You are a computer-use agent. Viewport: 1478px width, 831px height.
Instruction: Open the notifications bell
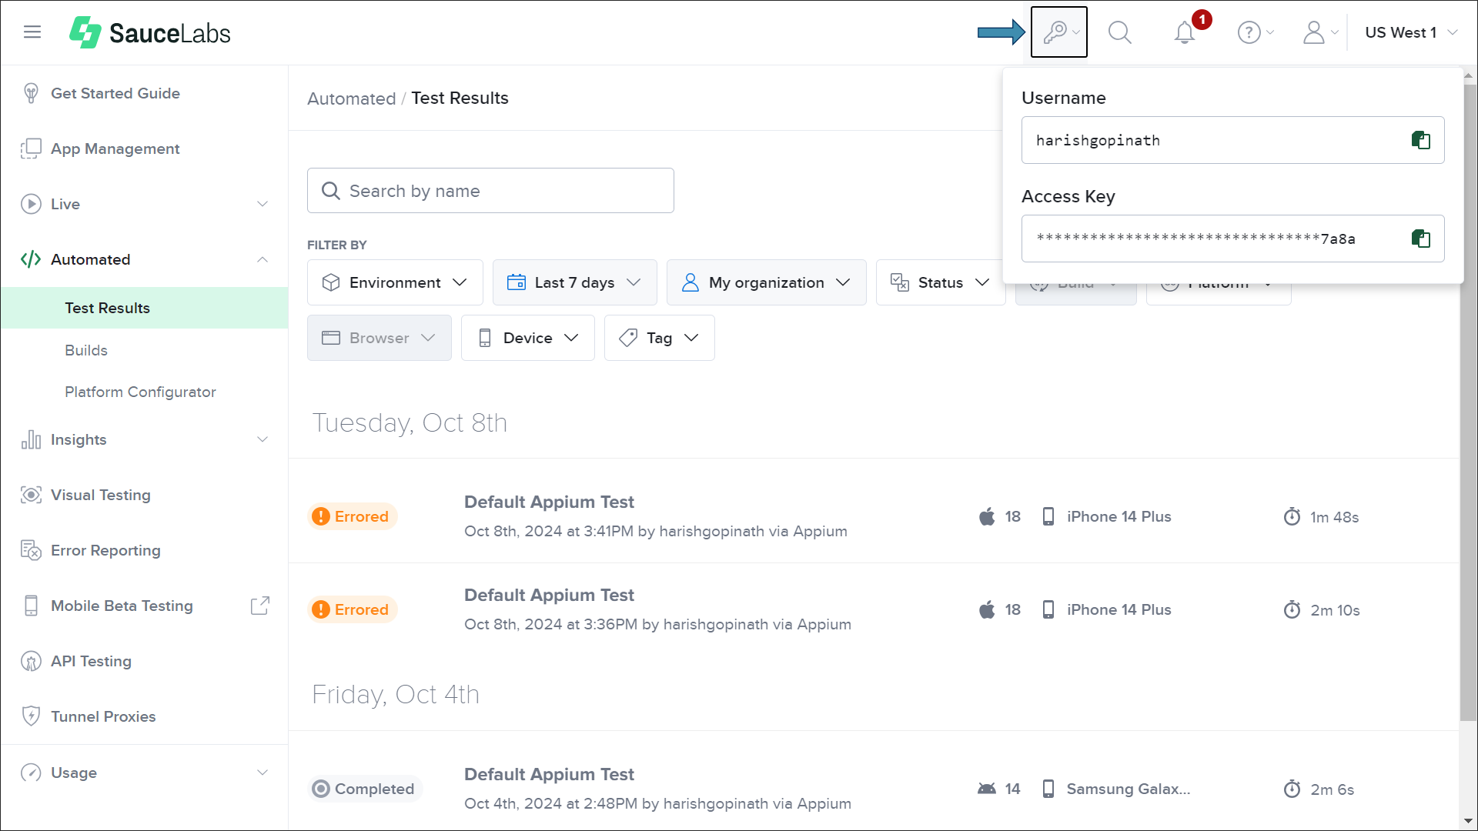(x=1185, y=32)
